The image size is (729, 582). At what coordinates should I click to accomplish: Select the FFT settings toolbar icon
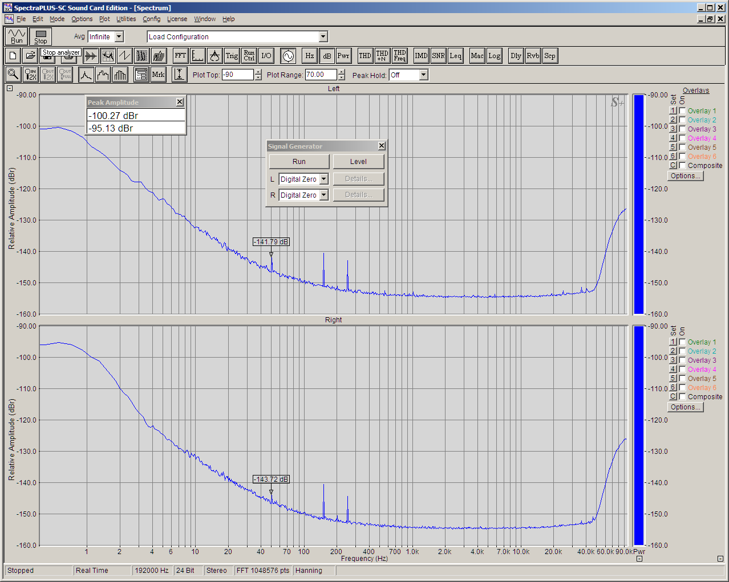180,56
